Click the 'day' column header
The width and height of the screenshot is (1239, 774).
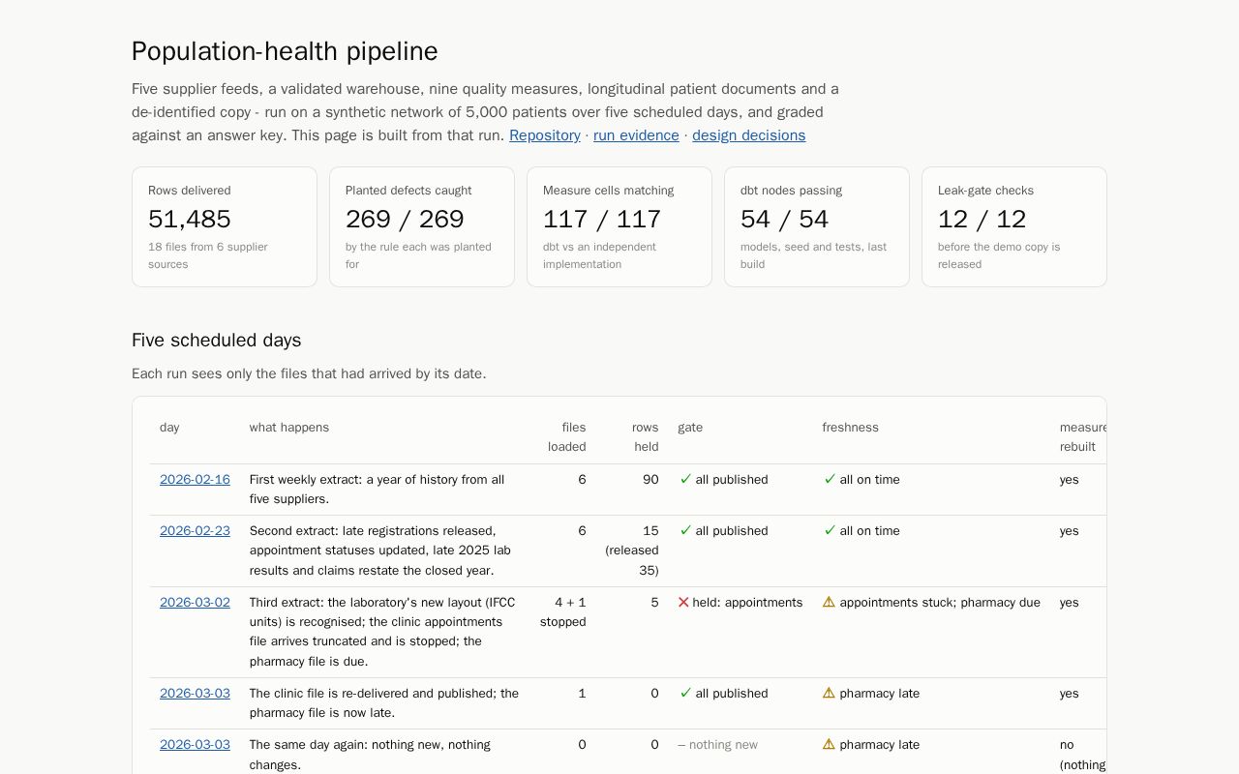pyautogui.click(x=169, y=428)
